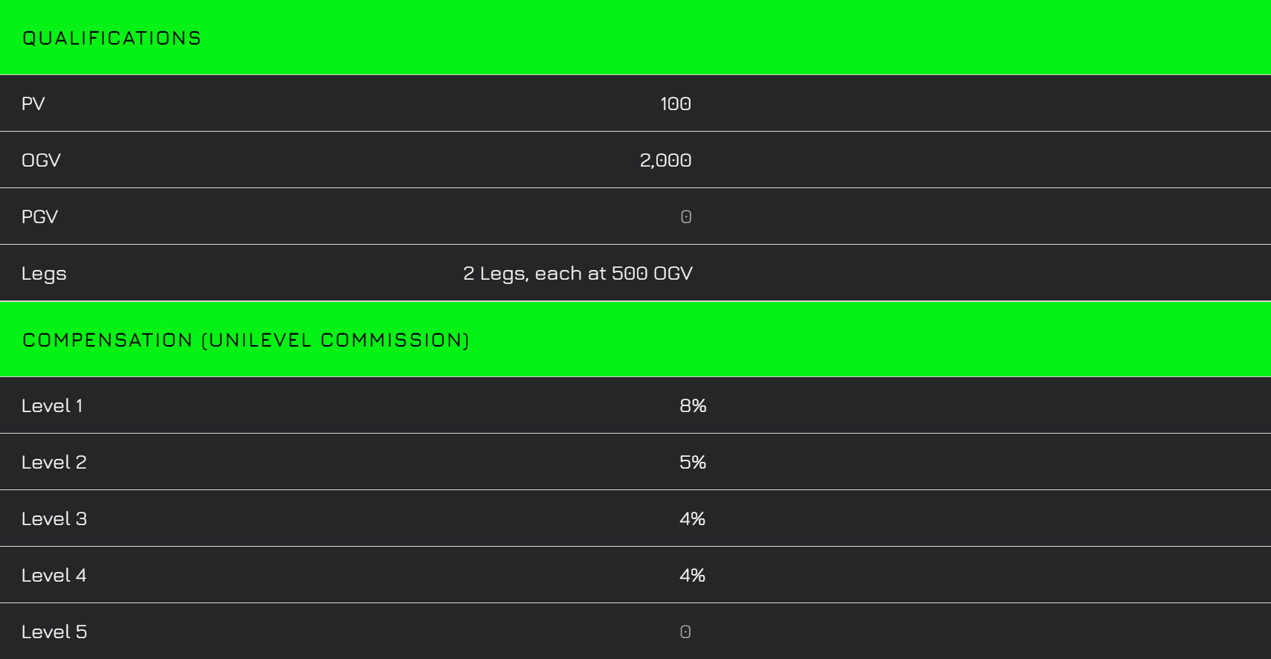Viewport: 1271px width, 659px height.
Task: Click the 5% commission value
Action: point(692,462)
